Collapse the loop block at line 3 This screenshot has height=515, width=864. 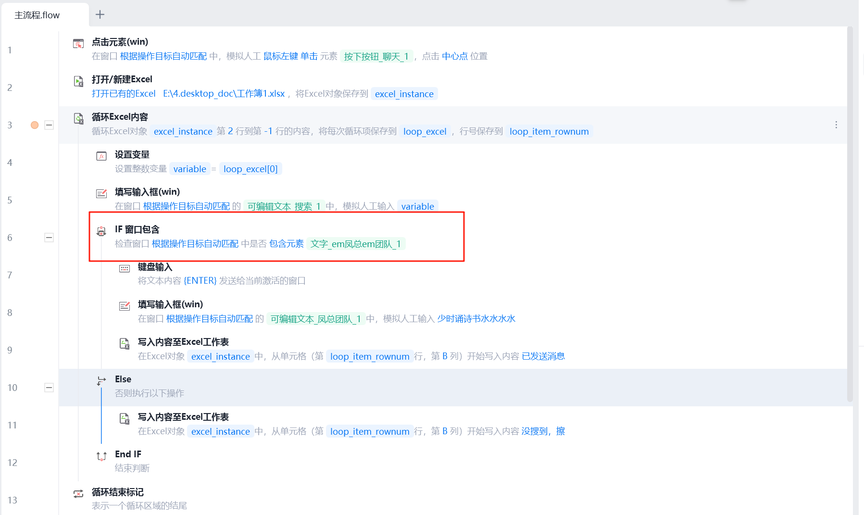[x=49, y=125]
